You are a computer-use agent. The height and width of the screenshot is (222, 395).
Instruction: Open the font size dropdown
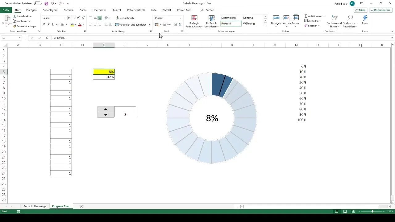pyautogui.click(x=74, y=18)
